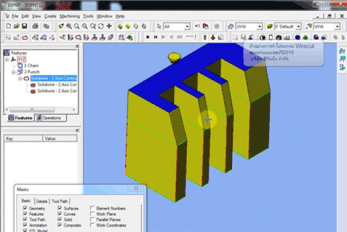
Task: Collapse the 2 Punch tree node
Action: click(14, 72)
